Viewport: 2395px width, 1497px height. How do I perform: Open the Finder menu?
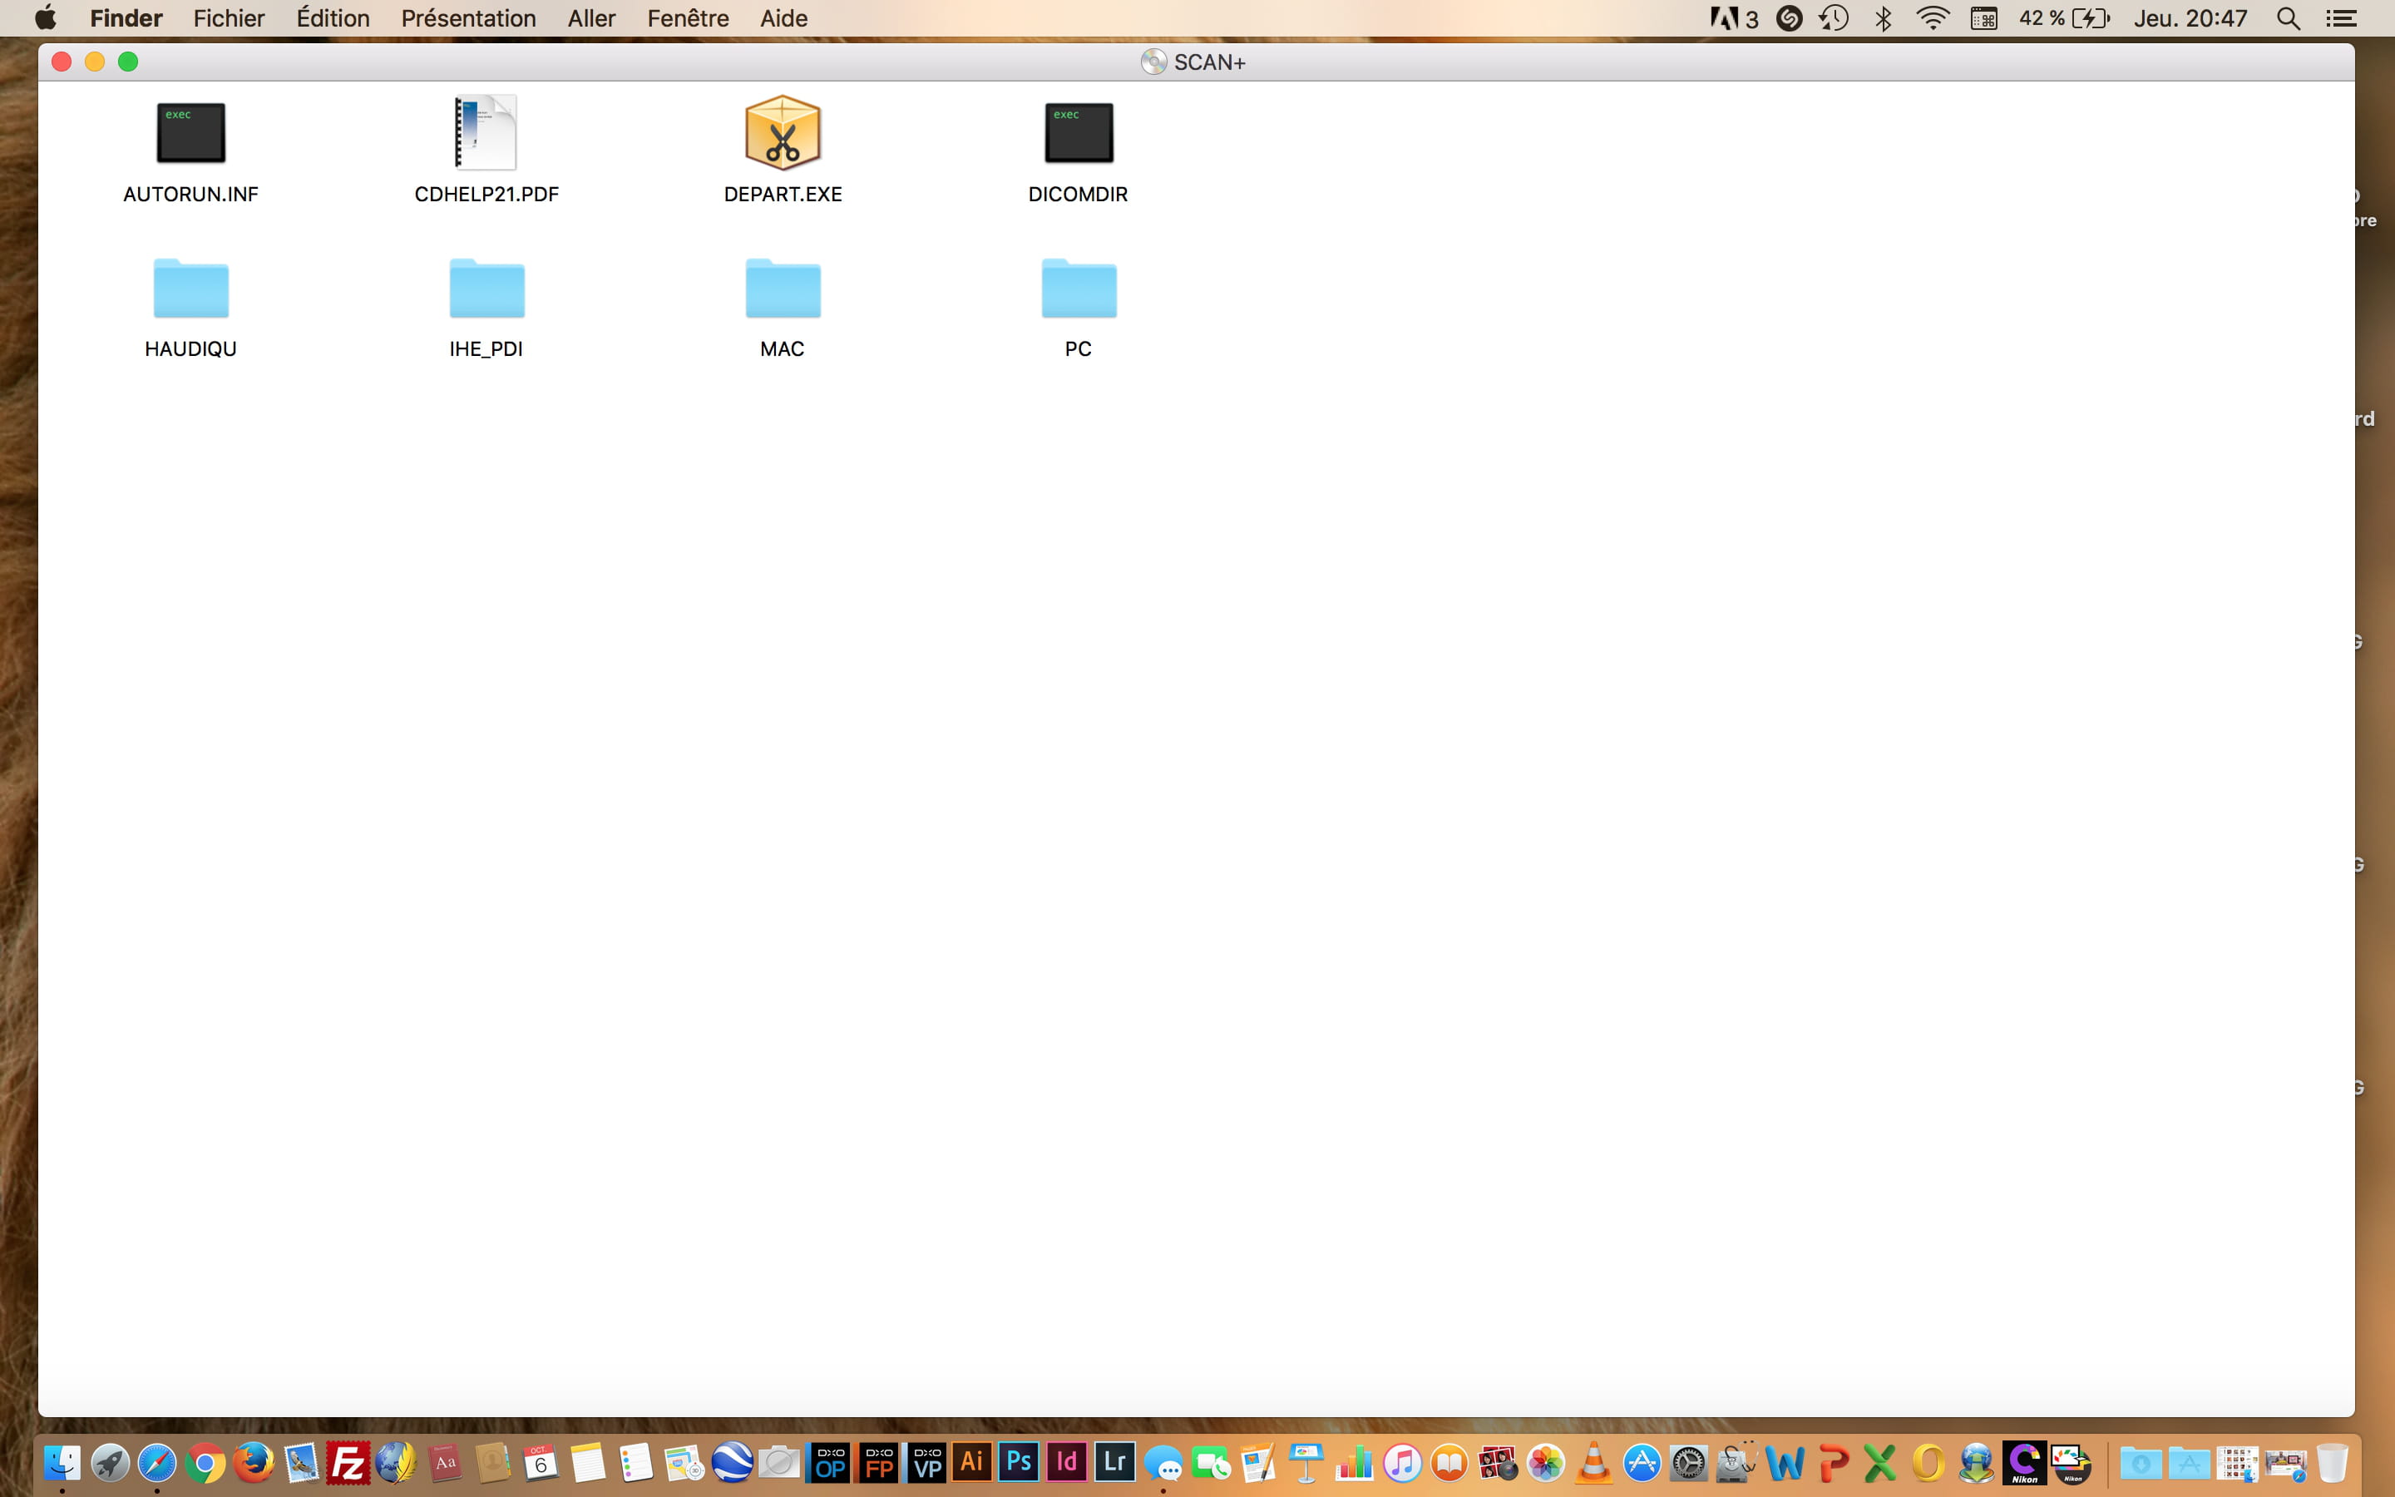pos(126,17)
